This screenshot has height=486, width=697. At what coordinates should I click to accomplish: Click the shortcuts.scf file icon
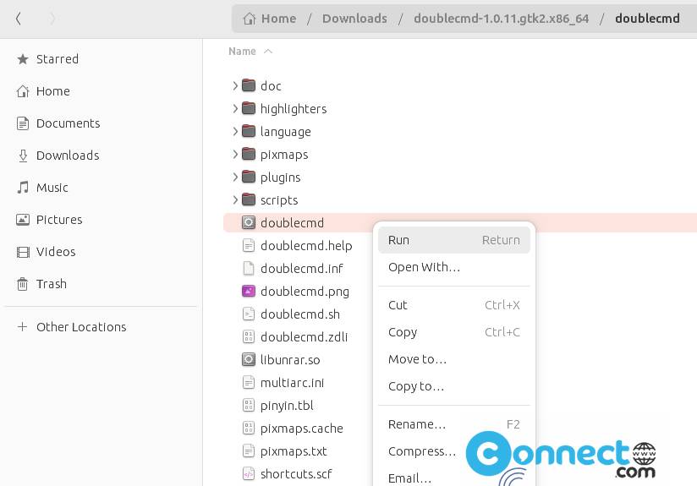[249, 474]
